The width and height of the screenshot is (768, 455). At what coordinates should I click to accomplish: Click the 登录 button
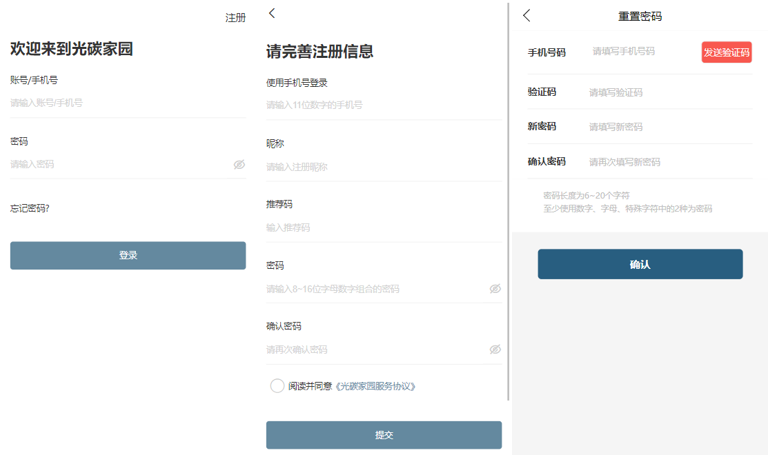point(128,255)
